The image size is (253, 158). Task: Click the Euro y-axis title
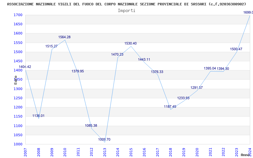15,80
